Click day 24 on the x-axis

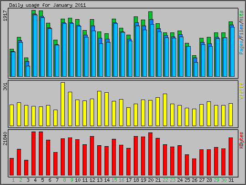(180, 180)
